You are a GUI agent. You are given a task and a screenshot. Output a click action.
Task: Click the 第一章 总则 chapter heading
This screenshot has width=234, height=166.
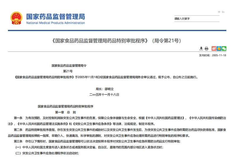coord(66,112)
